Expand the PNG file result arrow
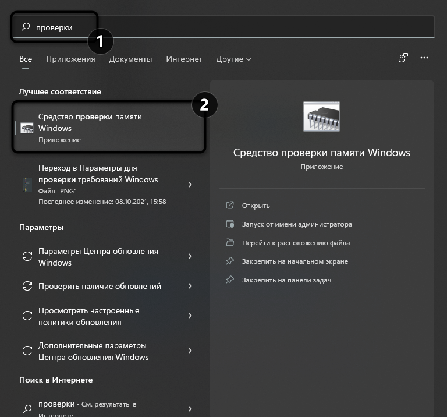The image size is (447, 417). point(190,185)
